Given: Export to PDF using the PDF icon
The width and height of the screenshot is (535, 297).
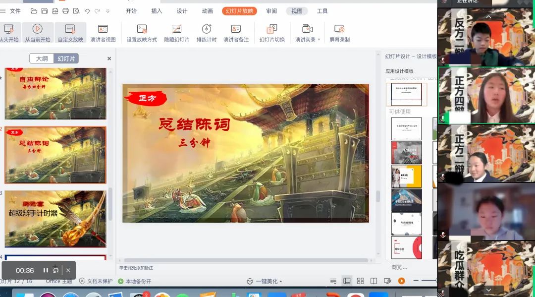Looking at the screenshot, I should [x=55, y=11].
